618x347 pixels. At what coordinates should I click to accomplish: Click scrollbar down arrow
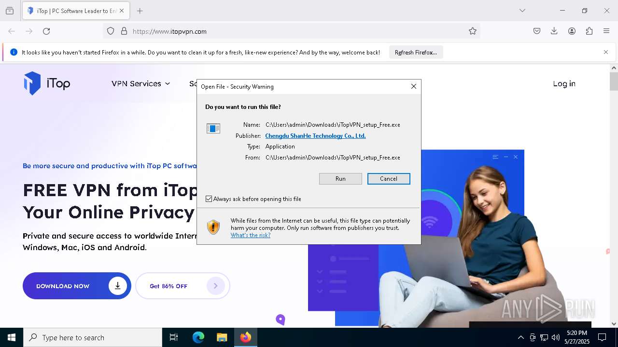click(614, 324)
